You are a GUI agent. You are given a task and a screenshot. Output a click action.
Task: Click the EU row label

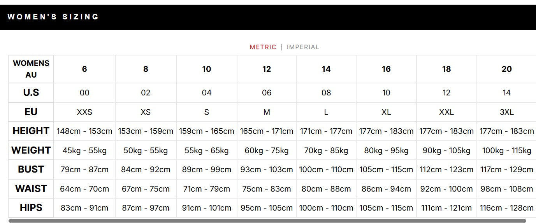pyautogui.click(x=31, y=112)
